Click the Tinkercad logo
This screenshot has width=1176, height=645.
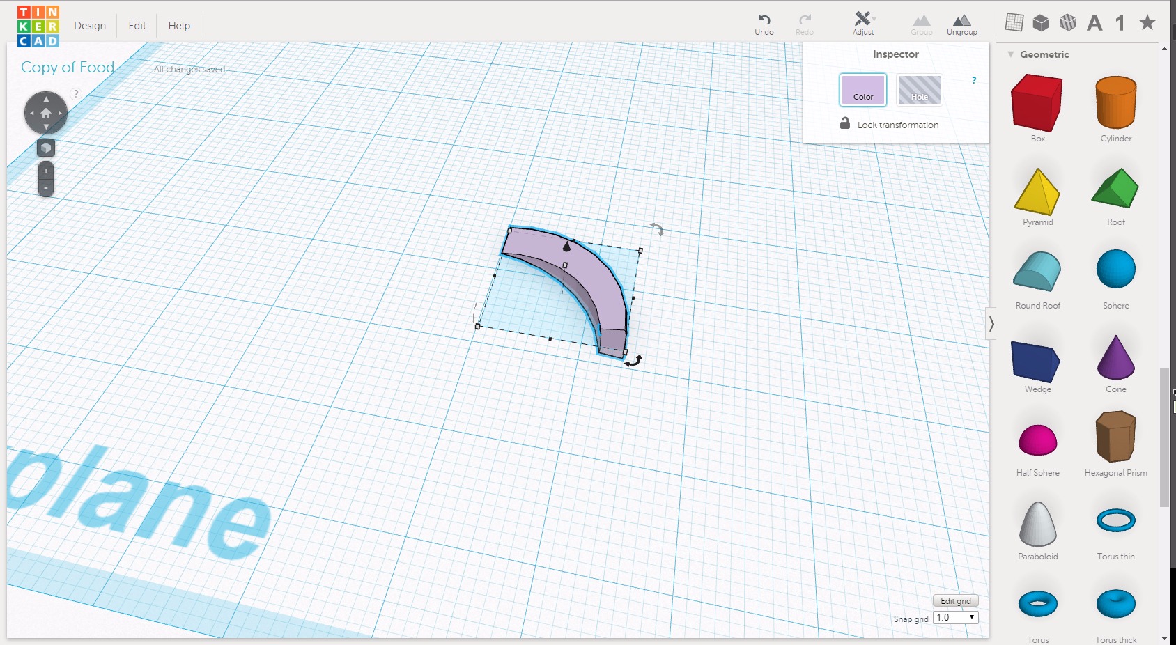point(38,26)
